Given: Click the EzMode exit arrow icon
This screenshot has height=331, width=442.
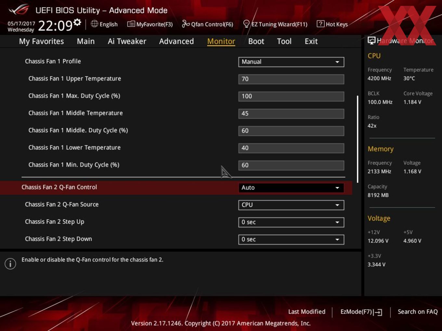Looking at the screenshot, I should (x=378, y=312).
